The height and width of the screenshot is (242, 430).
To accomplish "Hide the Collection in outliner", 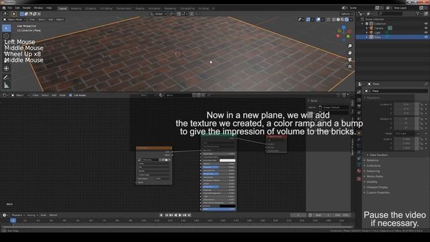I will [426, 24].
